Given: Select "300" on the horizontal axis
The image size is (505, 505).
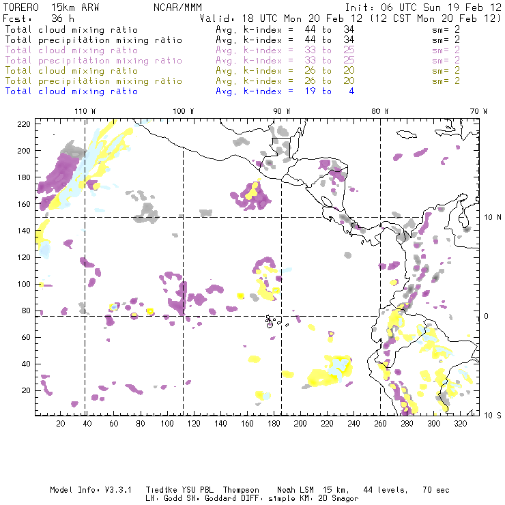Looking at the screenshot, I should (434, 424).
